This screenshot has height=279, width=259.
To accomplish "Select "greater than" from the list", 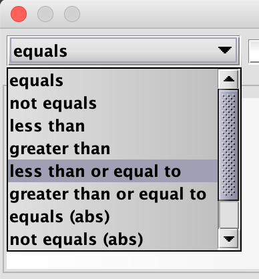I will pos(113,149).
